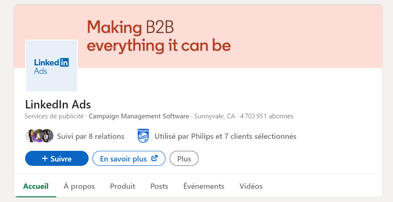Click the Philips shield logo icon
Viewport: 393px width, 202px height.
tap(143, 136)
